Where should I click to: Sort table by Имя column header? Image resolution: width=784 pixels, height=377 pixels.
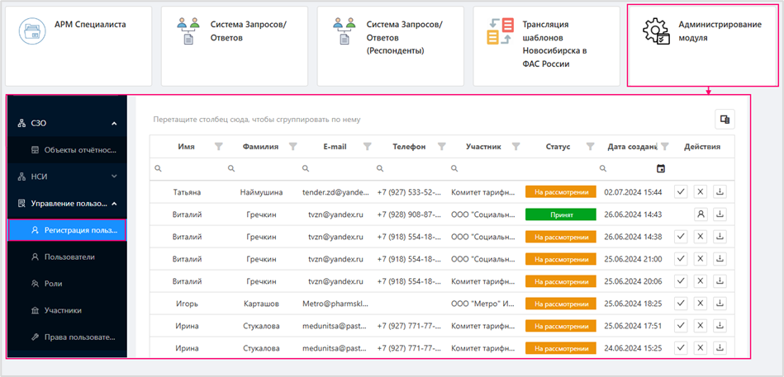point(187,147)
